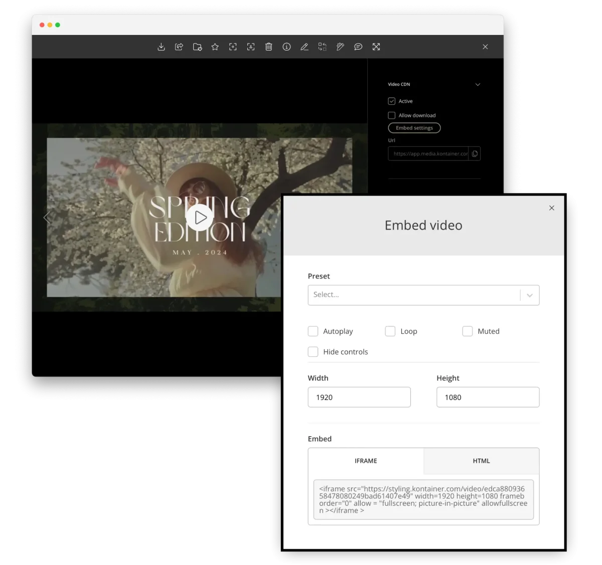602x565 pixels.
Task: Enable the Muted checkbox
Action: (468, 331)
